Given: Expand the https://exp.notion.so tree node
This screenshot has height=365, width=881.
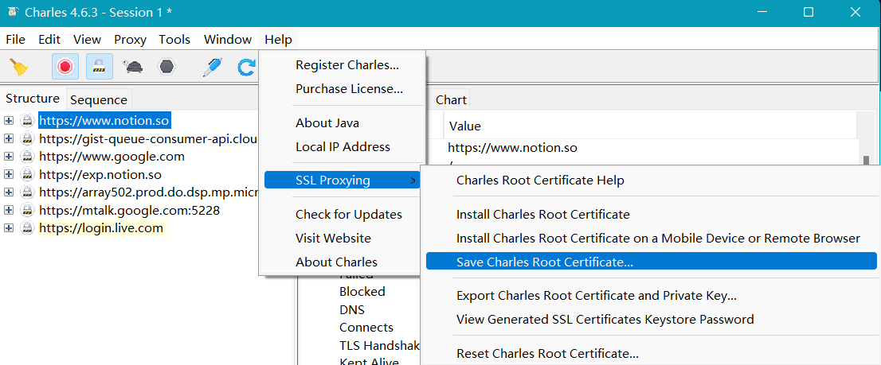Looking at the screenshot, I should pos(9,174).
